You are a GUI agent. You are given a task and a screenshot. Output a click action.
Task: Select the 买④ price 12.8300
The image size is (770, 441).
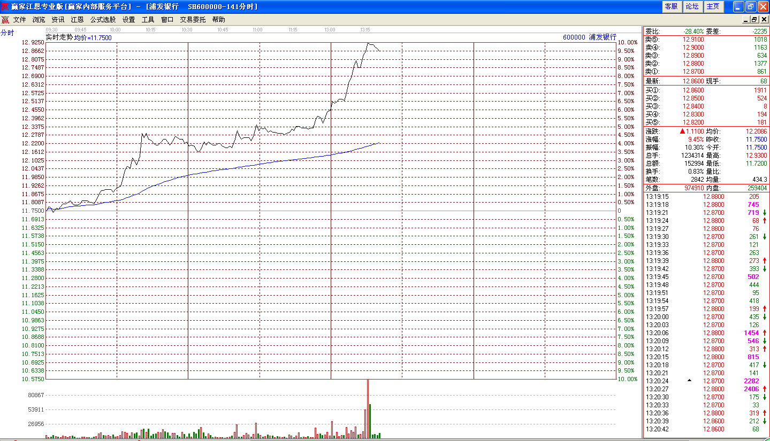[x=693, y=114]
